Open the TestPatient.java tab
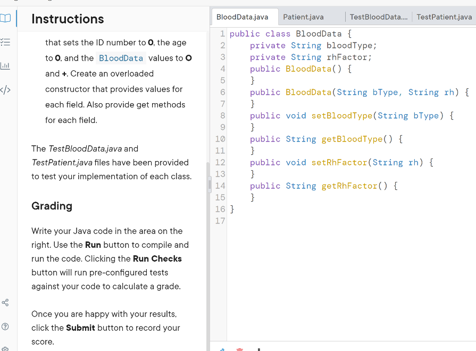 (444, 18)
